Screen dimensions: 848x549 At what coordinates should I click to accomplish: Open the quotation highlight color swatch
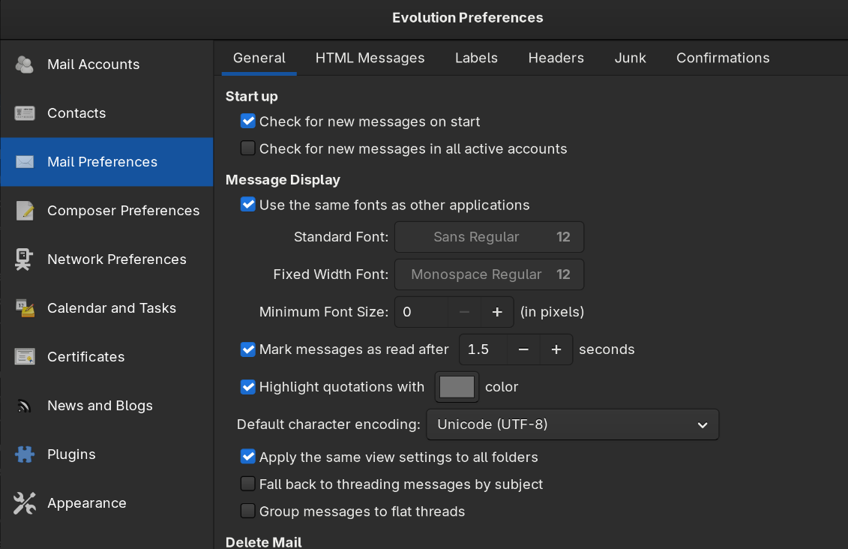point(457,387)
